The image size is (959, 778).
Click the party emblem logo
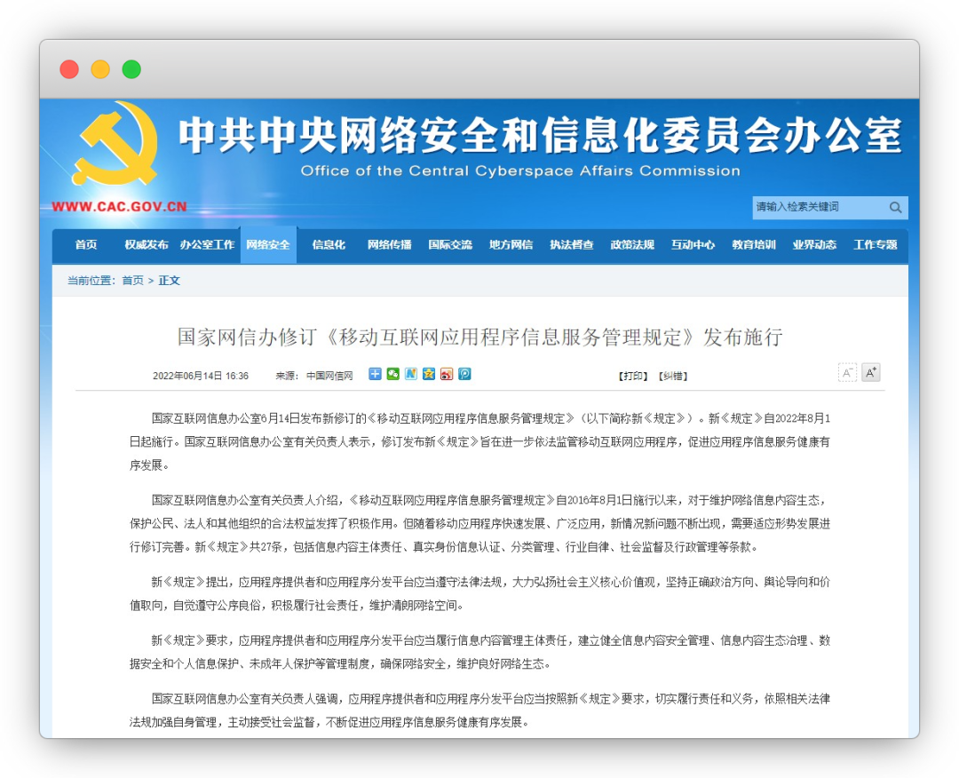coord(115,145)
